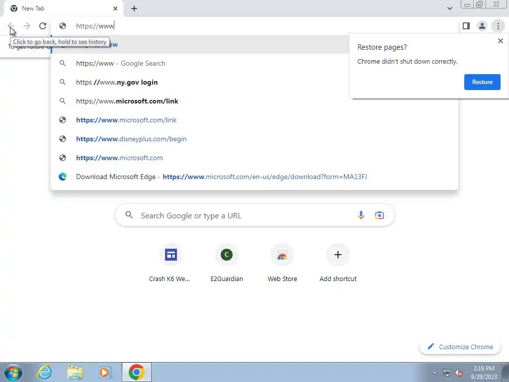The image size is (509, 382).
Task: Open Chrome three-dot menu
Action: click(x=498, y=26)
